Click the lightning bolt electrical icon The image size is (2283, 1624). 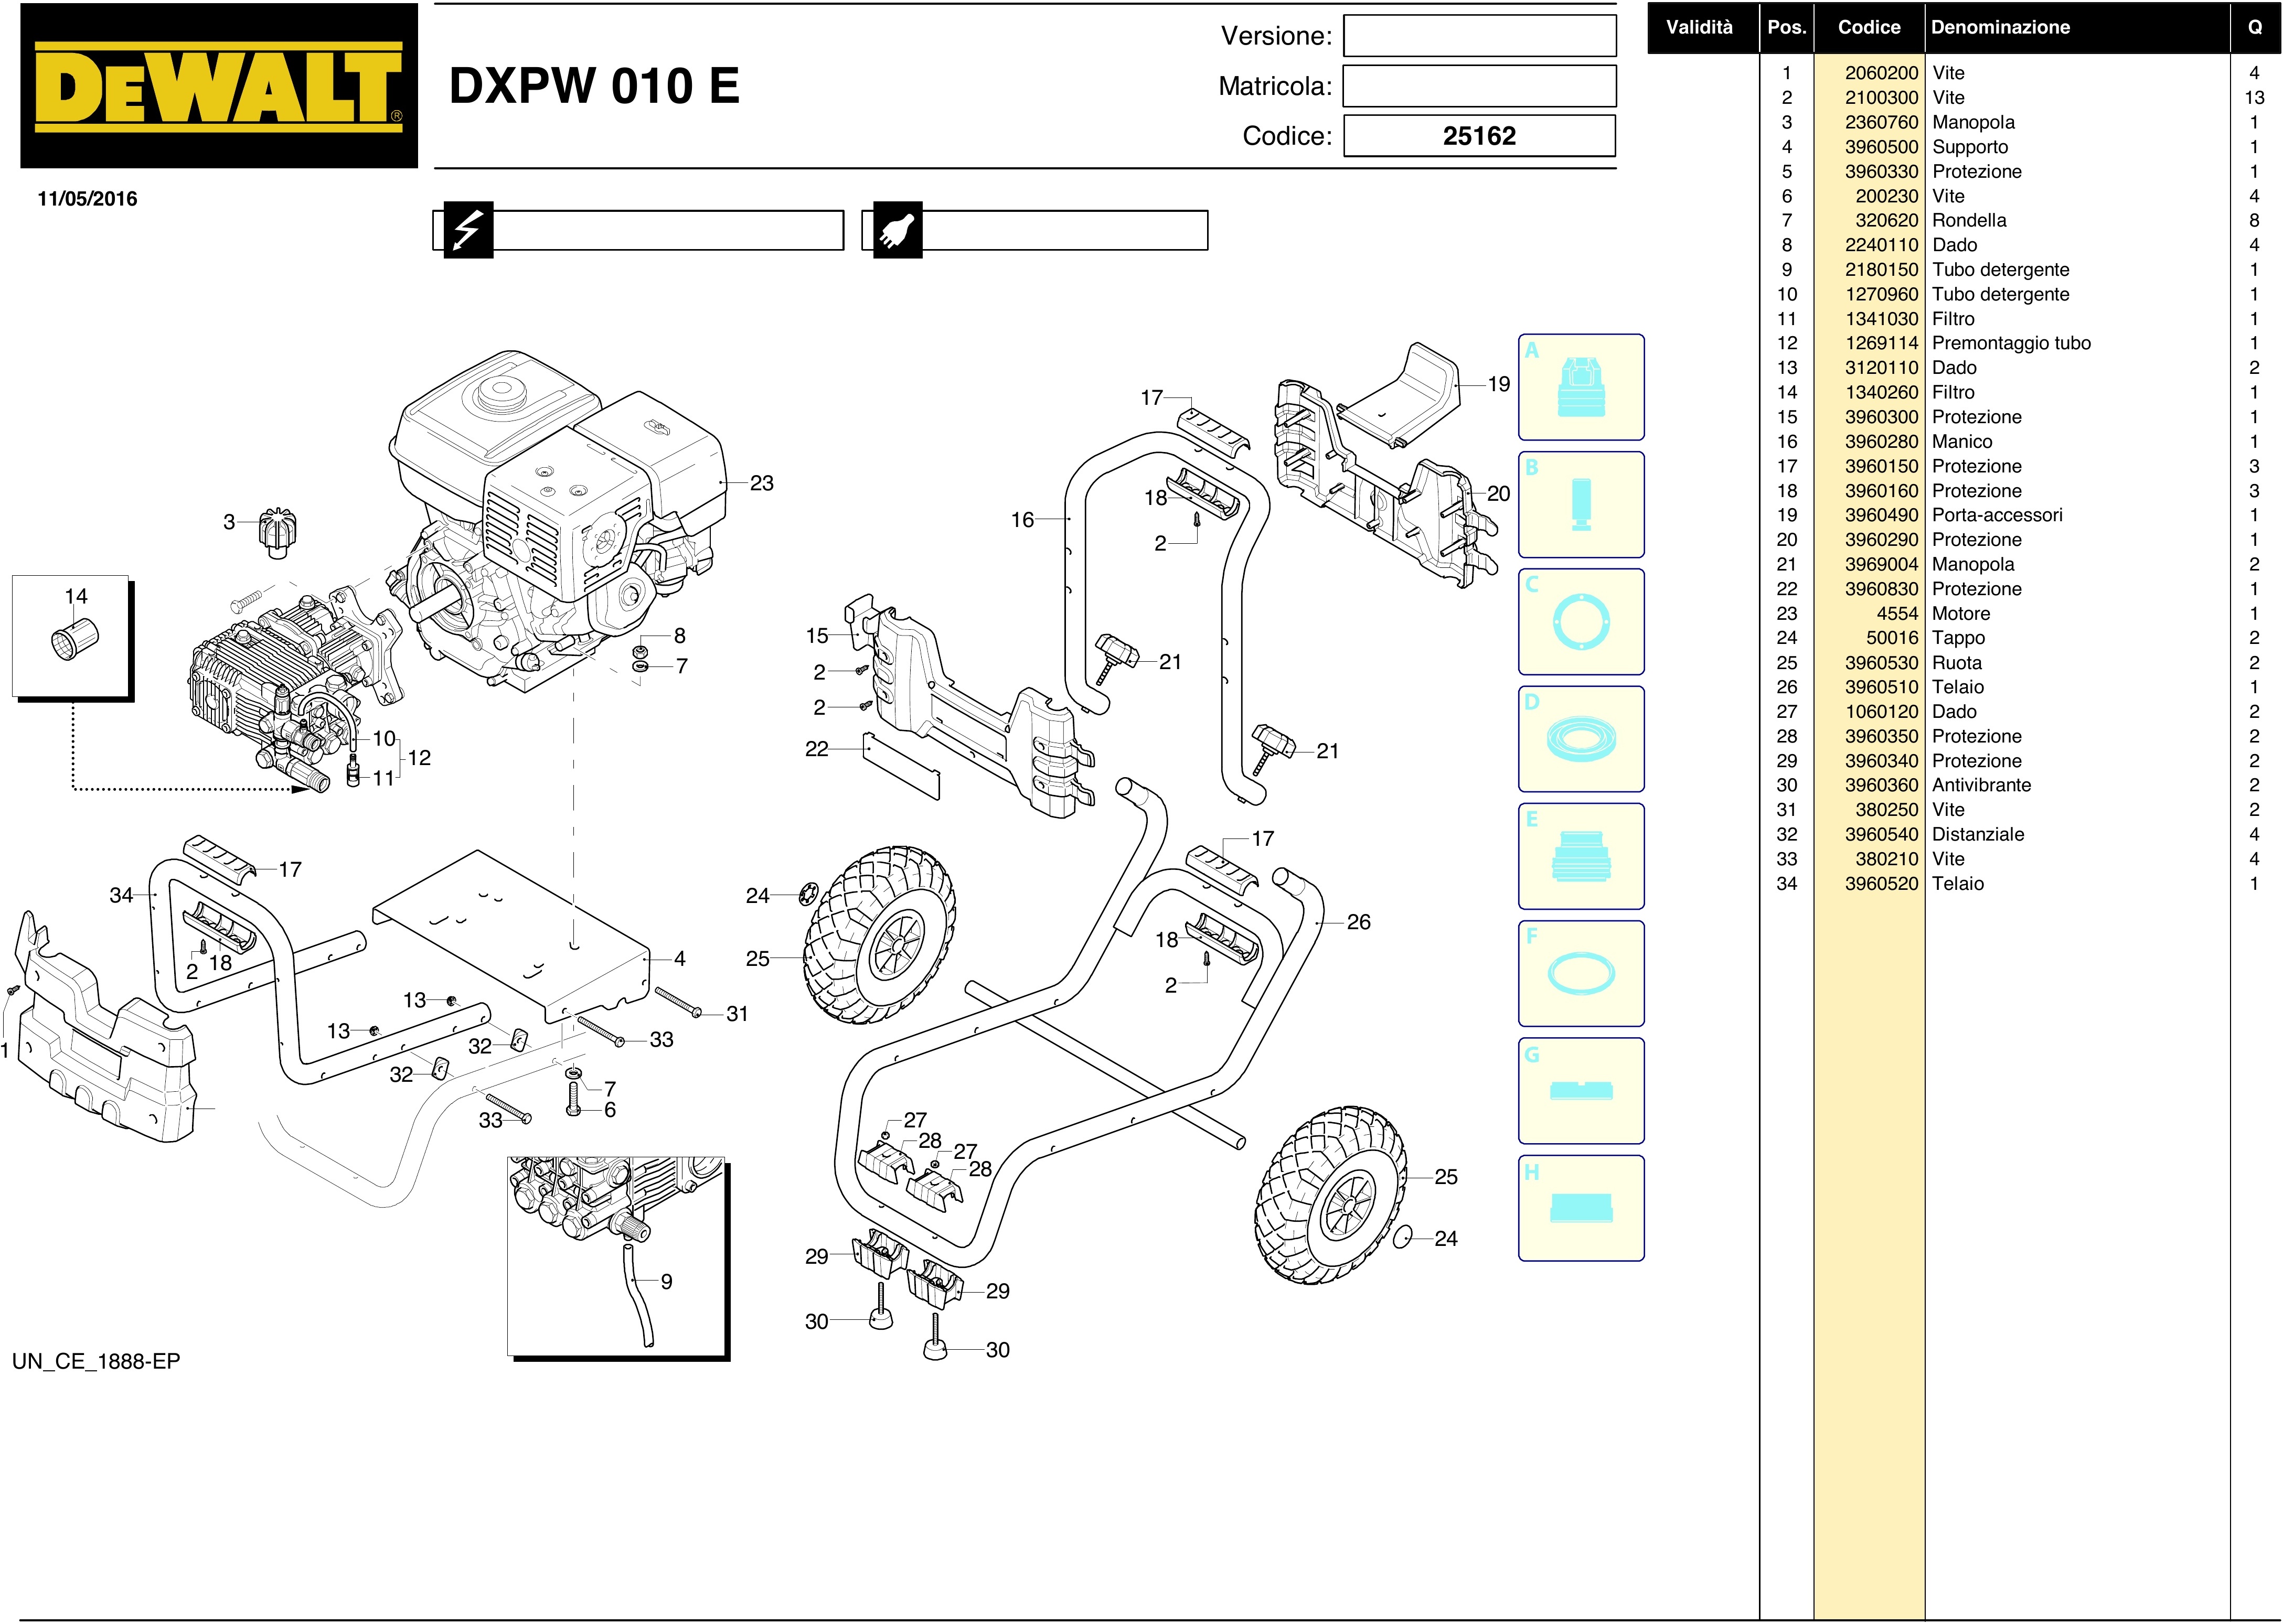[x=467, y=230]
